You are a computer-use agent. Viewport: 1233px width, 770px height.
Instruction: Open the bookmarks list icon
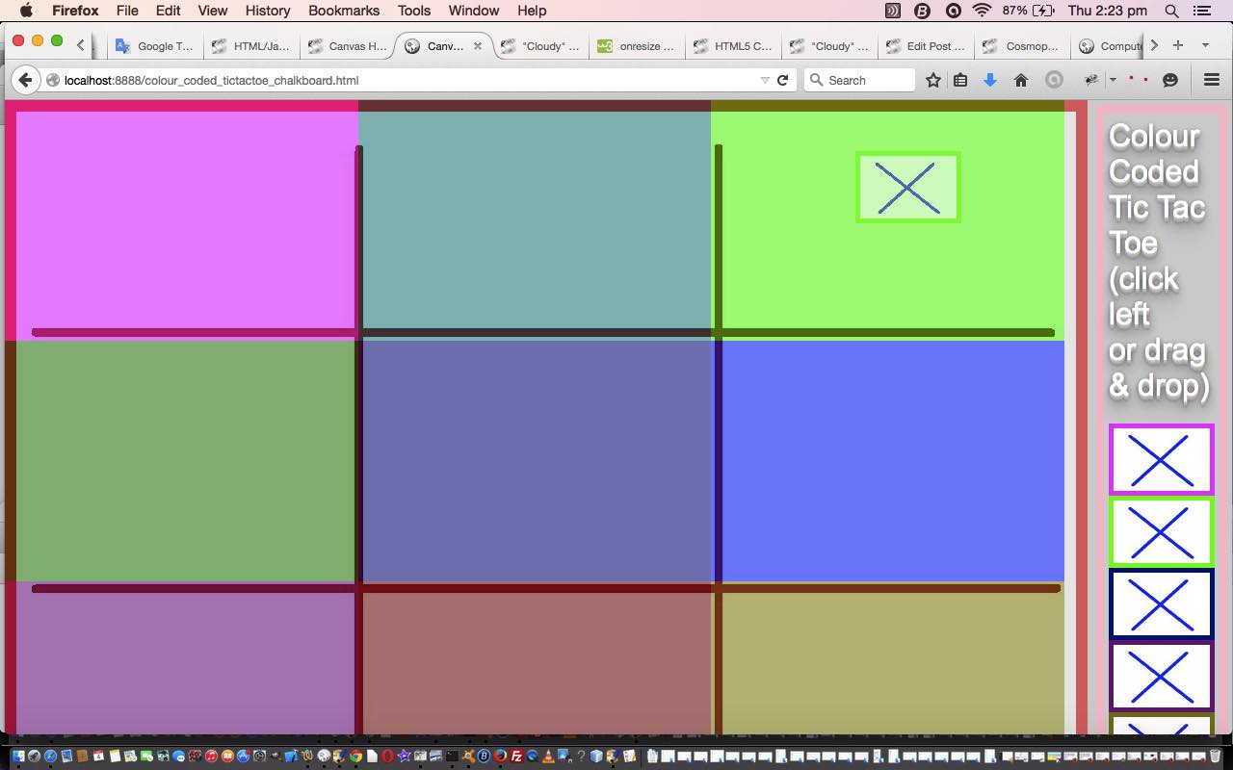pos(960,80)
